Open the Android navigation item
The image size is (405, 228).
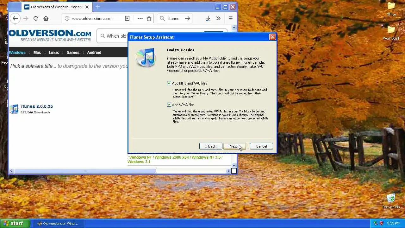tap(94, 53)
